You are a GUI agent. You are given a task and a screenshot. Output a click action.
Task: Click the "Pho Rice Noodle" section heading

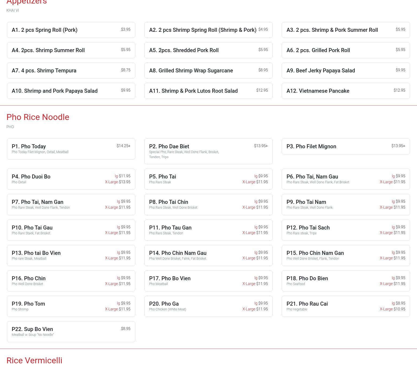tap(38, 117)
